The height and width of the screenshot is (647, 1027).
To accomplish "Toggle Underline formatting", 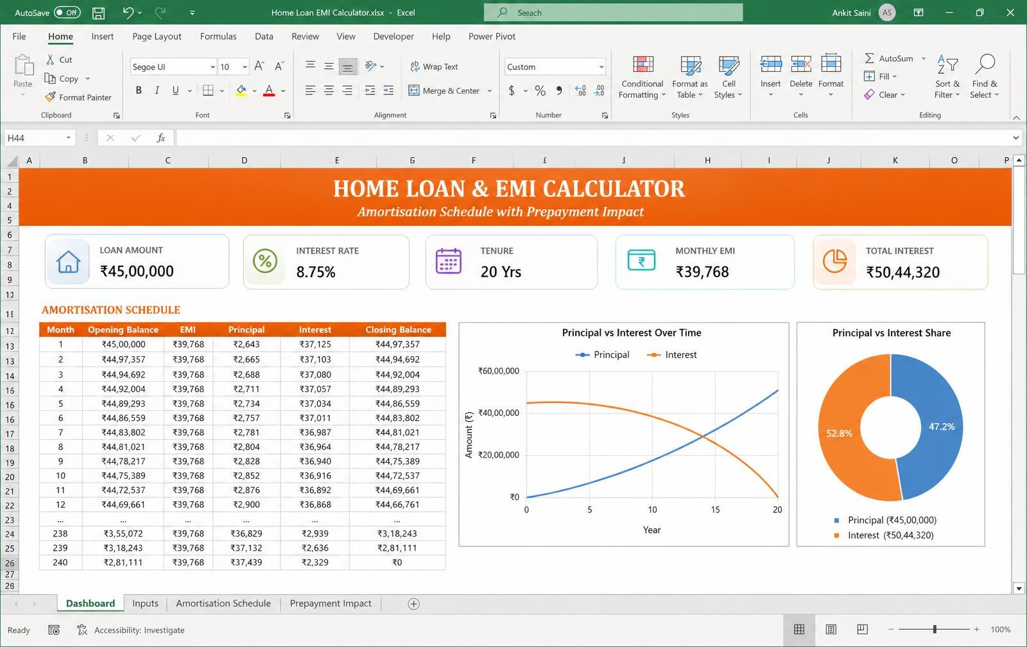I will (175, 91).
